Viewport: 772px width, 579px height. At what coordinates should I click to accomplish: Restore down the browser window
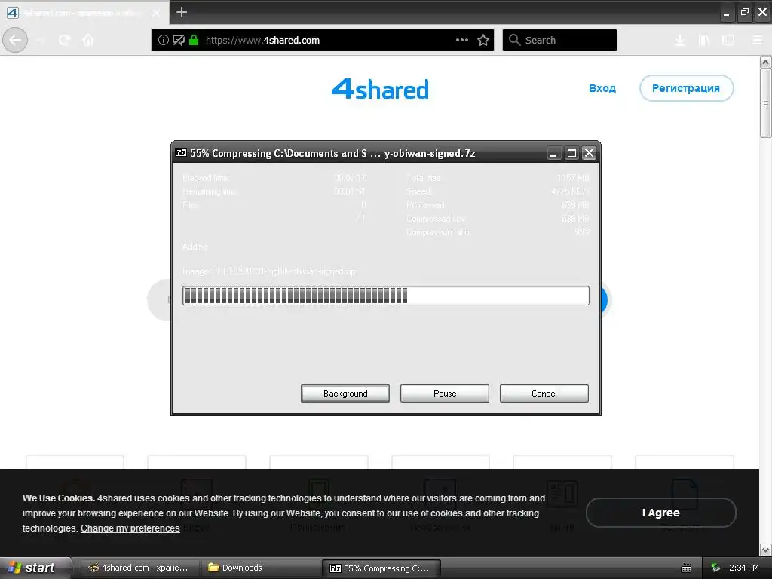(x=744, y=12)
